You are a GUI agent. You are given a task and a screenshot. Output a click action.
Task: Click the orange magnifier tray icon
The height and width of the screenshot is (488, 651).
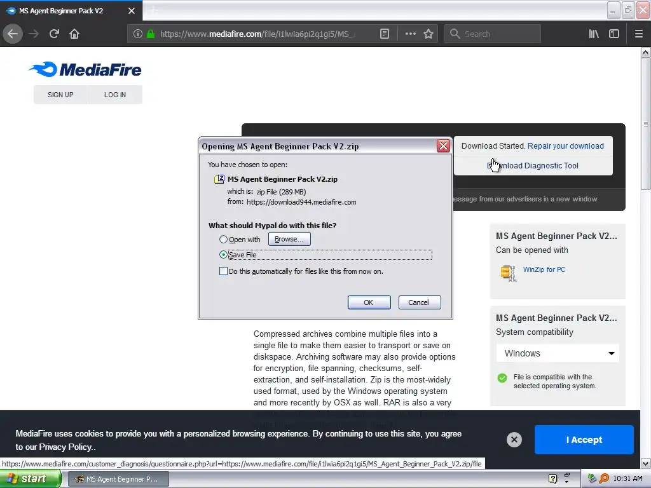(604, 478)
